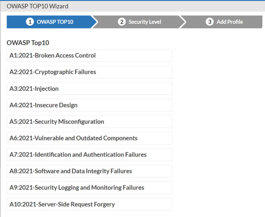Select A7:2021-Identification and Authentication Failures

tap(89, 155)
